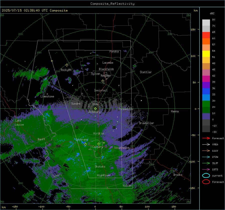Click the cyan current ellipse symbol
Image resolution: width=225 pixels, height=210 pixels.
206,176
